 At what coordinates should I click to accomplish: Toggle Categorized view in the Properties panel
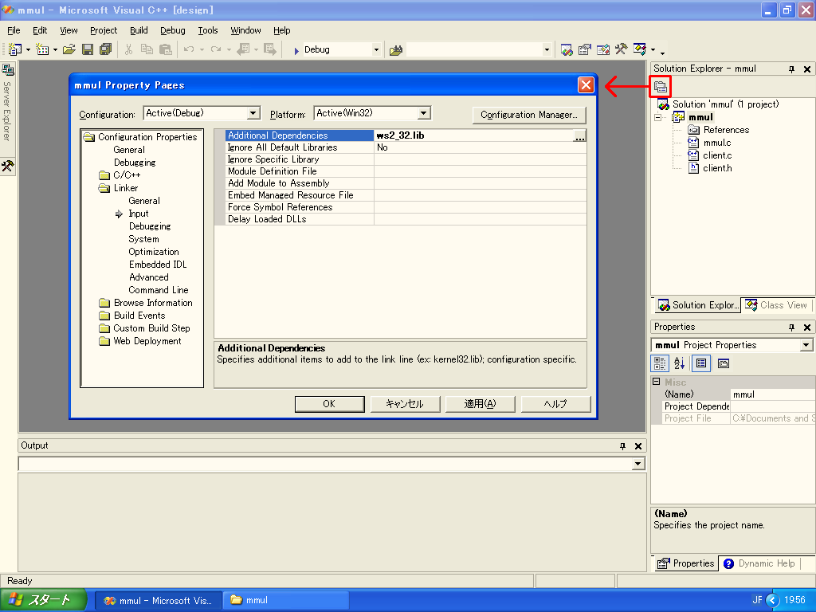660,363
